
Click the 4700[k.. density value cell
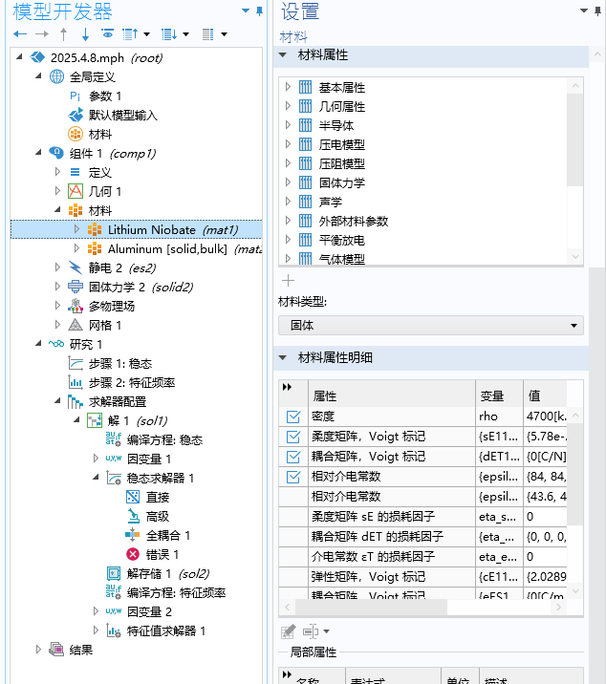click(x=546, y=417)
